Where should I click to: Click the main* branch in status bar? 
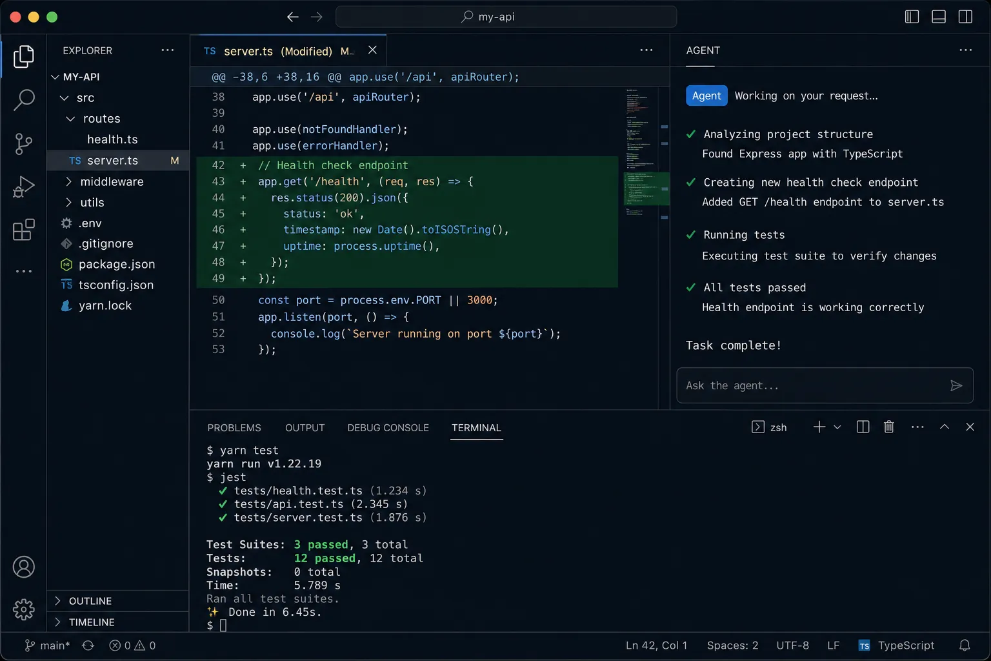tap(47, 646)
